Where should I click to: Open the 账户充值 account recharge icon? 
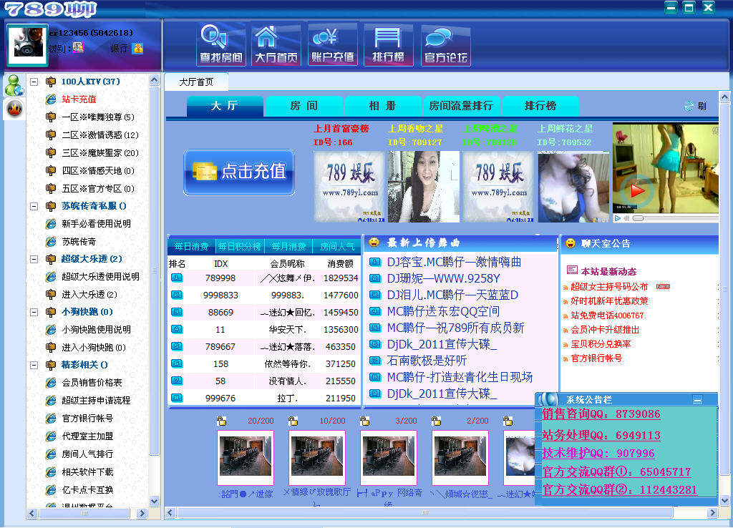[x=332, y=45]
